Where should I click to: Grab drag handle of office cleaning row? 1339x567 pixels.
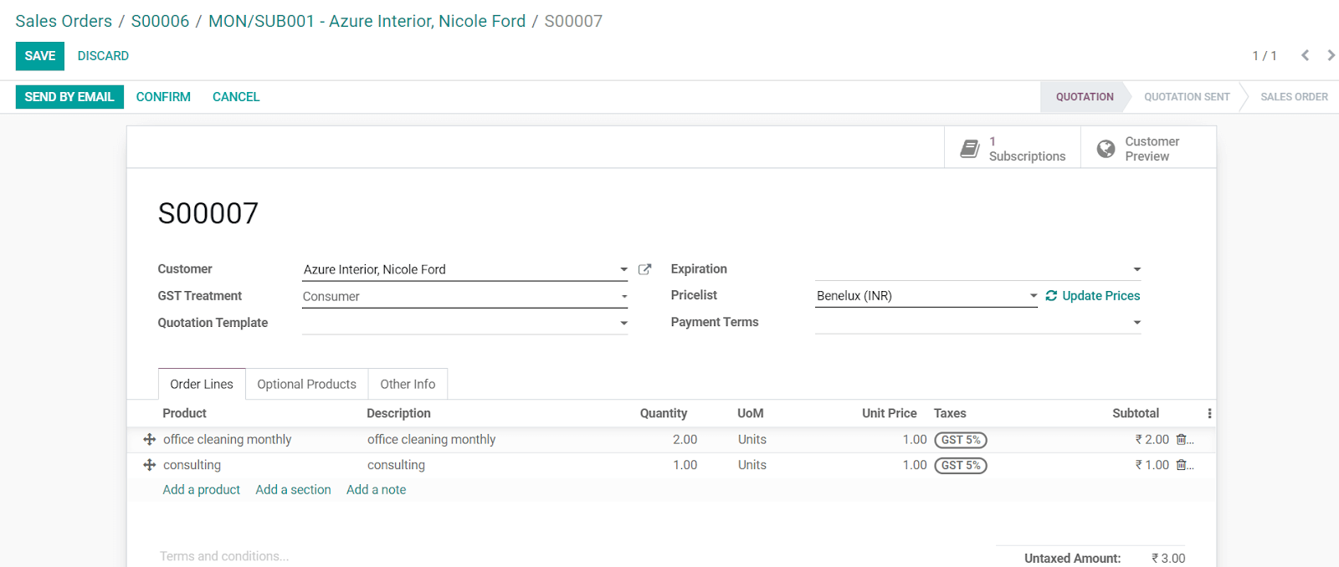click(x=150, y=440)
